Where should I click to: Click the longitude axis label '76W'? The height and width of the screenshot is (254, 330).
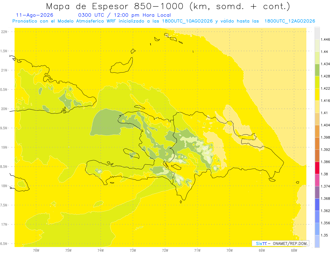tap(36, 250)
